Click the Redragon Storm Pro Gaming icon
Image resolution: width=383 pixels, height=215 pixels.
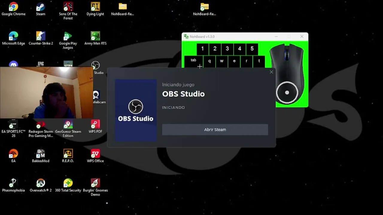tap(41, 129)
